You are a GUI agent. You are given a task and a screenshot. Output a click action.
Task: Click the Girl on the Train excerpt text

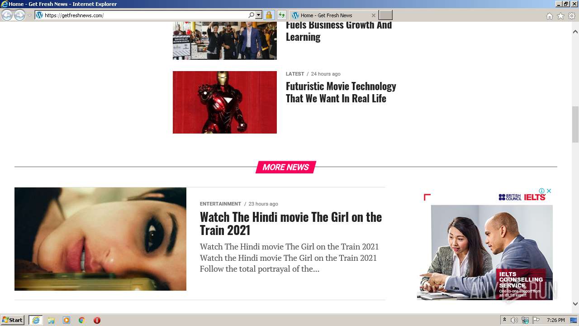click(289, 258)
